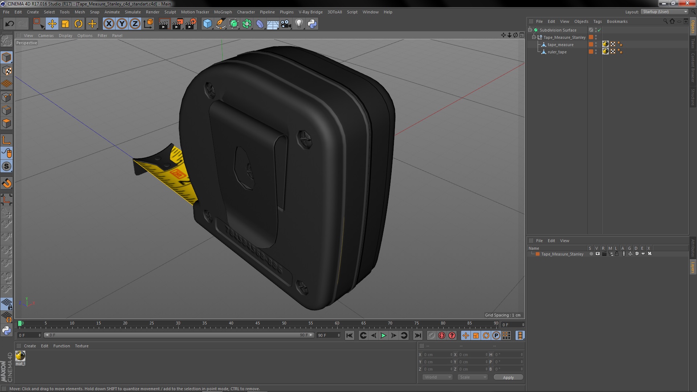Click the Tape_Measure_Stanley orange layer swatch
The height and width of the screenshot is (392, 697).
[x=538, y=254]
